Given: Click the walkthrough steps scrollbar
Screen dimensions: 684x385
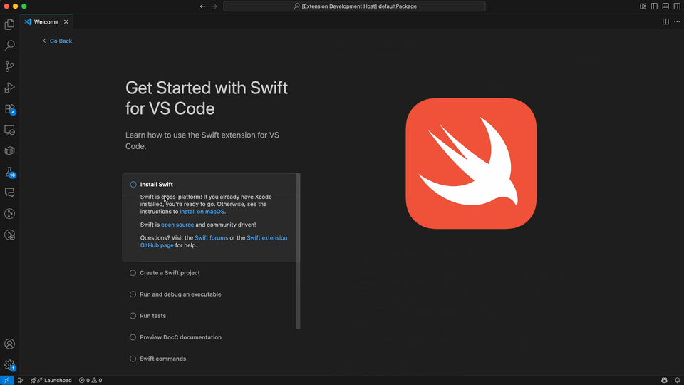Looking at the screenshot, I should pos(298,251).
